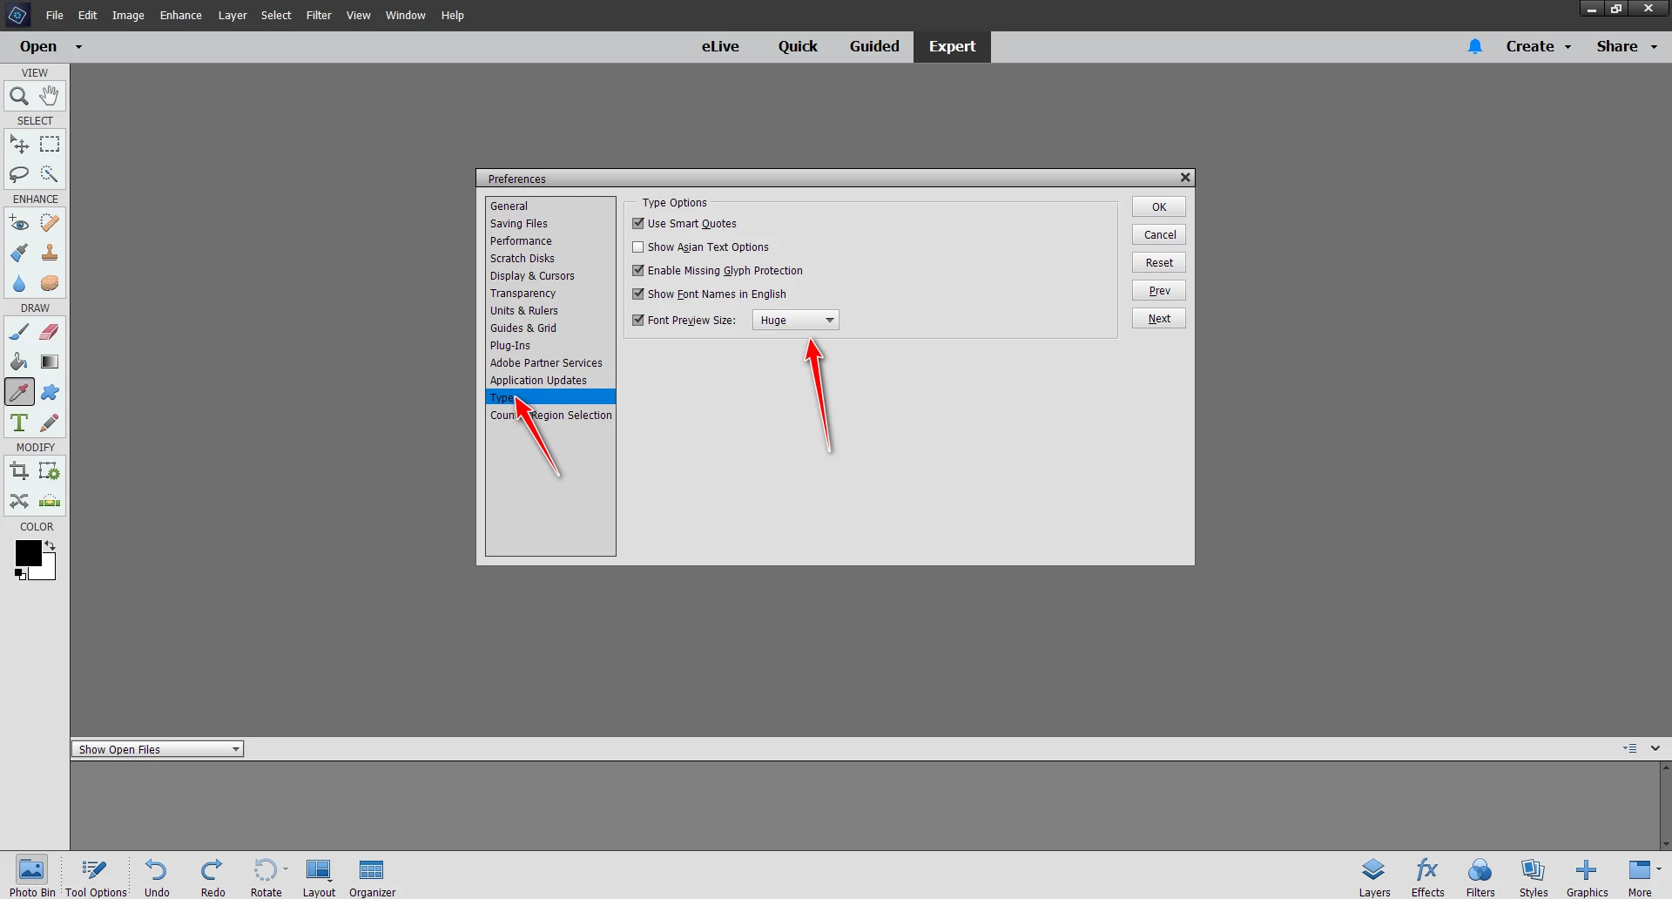Select the Lasso tool
1672x899 pixels.
point(19,174)
